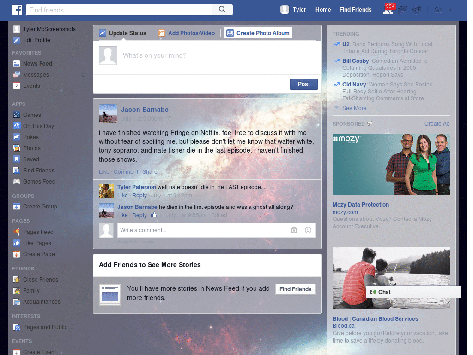
Task: Click the Find Friends button in stories card
Action: coord(295,289)
